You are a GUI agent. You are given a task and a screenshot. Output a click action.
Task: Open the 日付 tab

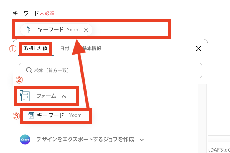coord(65,48)
